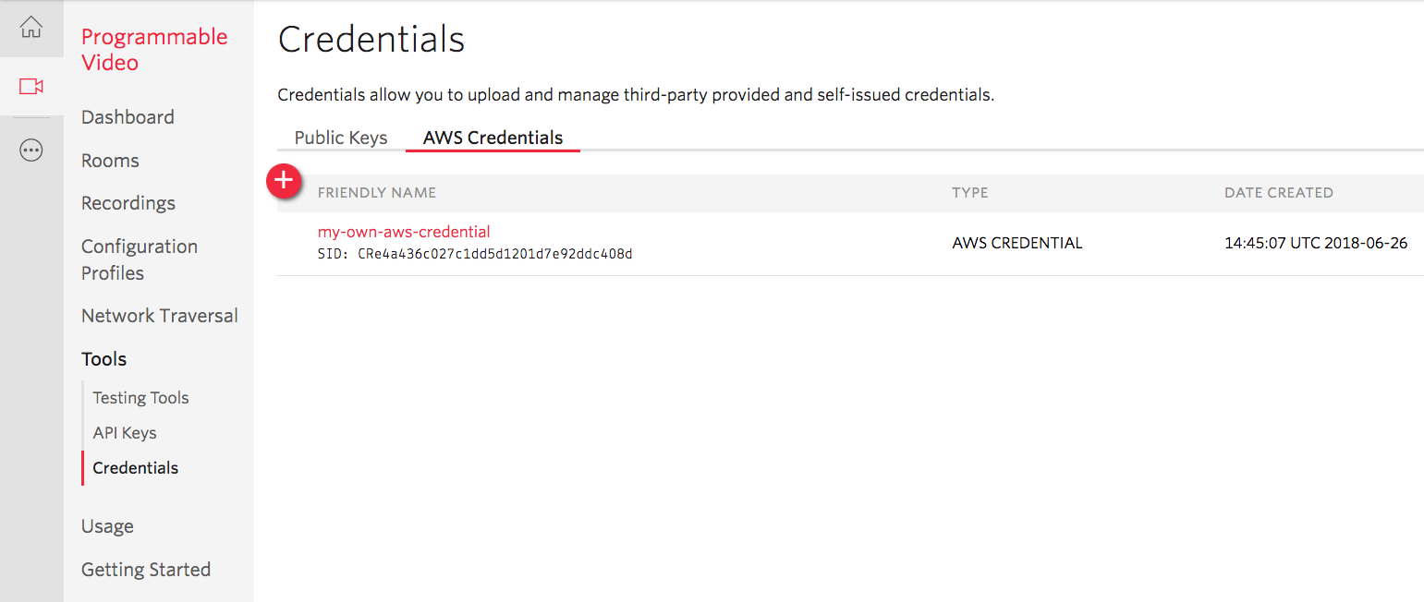Select the Programmable Video camera icon
The width and height of the screenshot is (1424, 602).
31,85
